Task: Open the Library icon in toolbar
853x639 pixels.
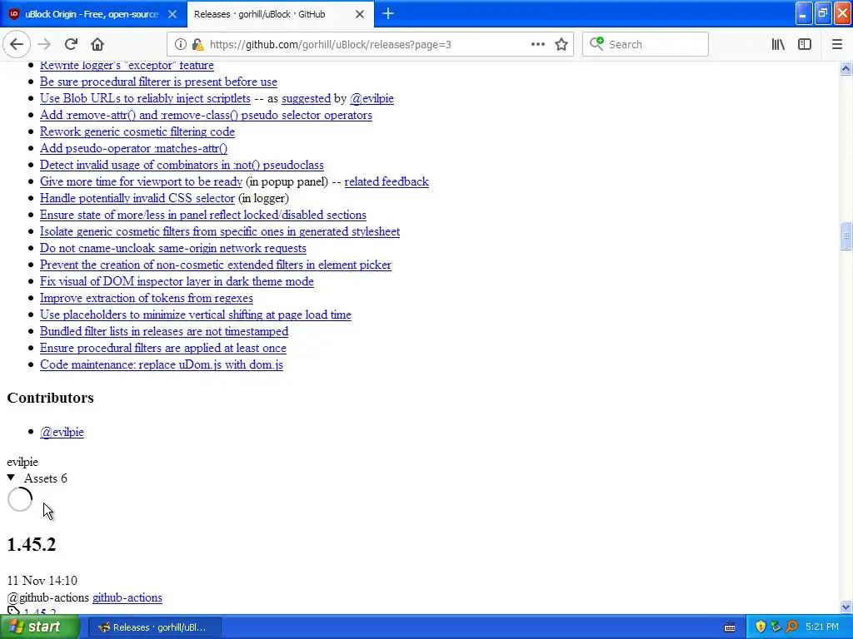Action: 778,45
